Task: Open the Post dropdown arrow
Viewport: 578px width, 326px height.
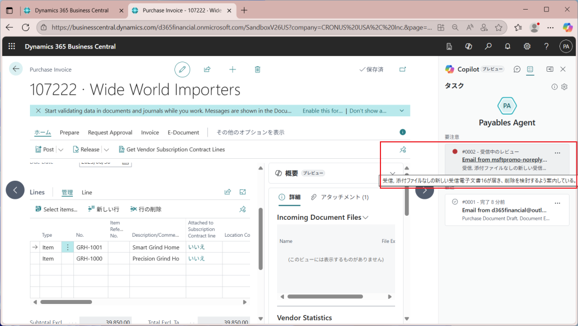Action: click(x=61, y=149)
